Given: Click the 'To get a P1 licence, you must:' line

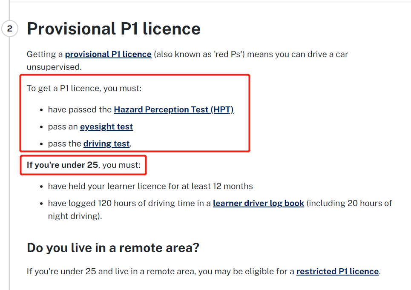Looking at the screenshot, I should pyautogui.click(x=84, y=89).
